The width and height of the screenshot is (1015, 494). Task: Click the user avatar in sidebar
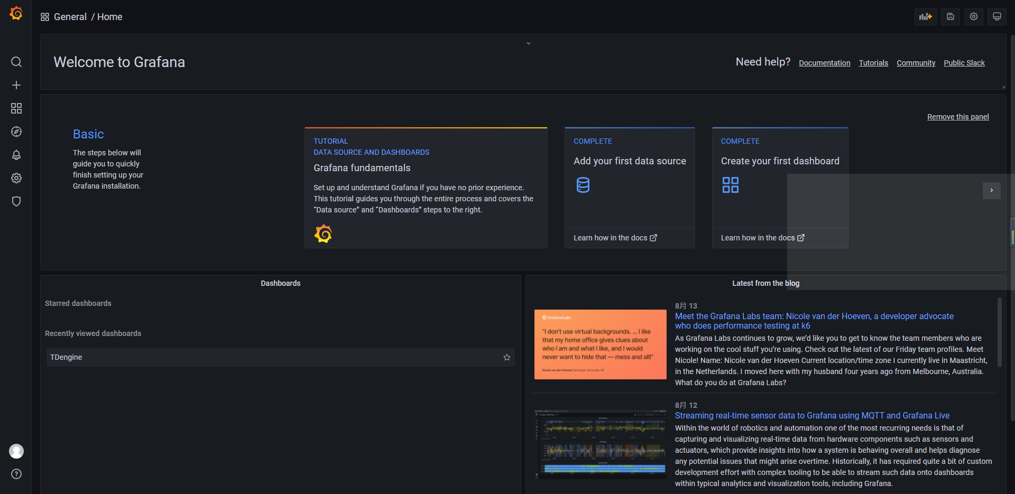[x=16, y=451]
